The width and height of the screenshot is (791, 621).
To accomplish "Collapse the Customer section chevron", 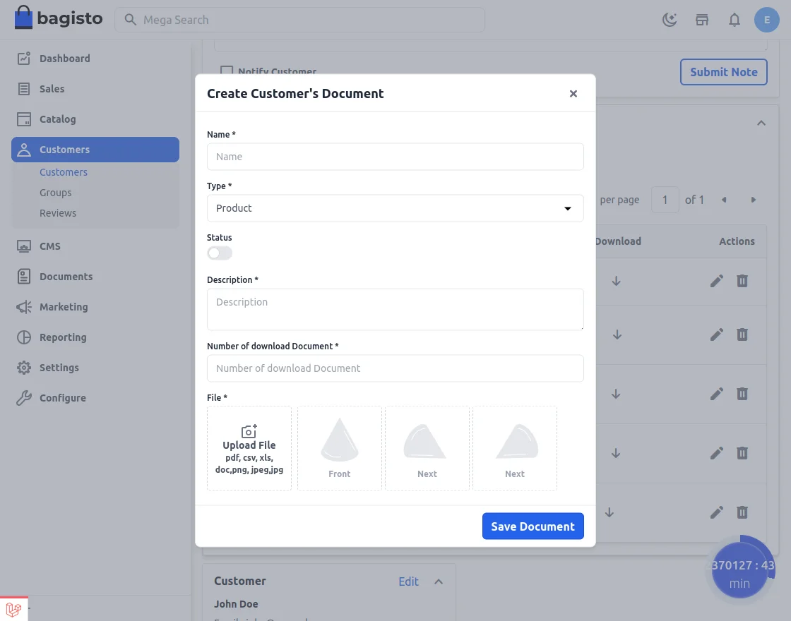I will [439, 581].
